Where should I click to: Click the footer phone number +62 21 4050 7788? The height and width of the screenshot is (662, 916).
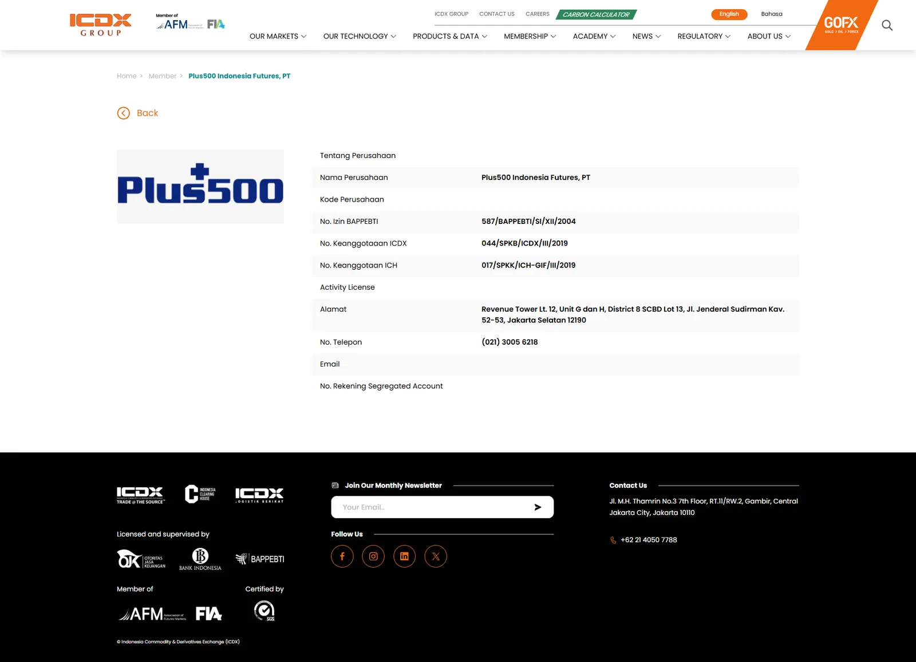[649, 540]
